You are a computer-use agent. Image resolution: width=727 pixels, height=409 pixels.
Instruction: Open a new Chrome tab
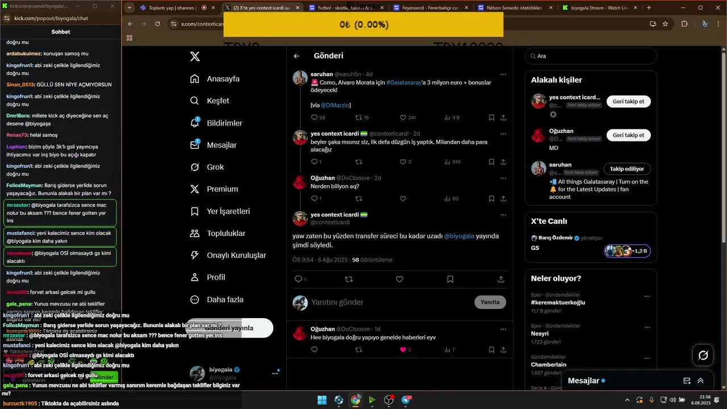(649, 8)
